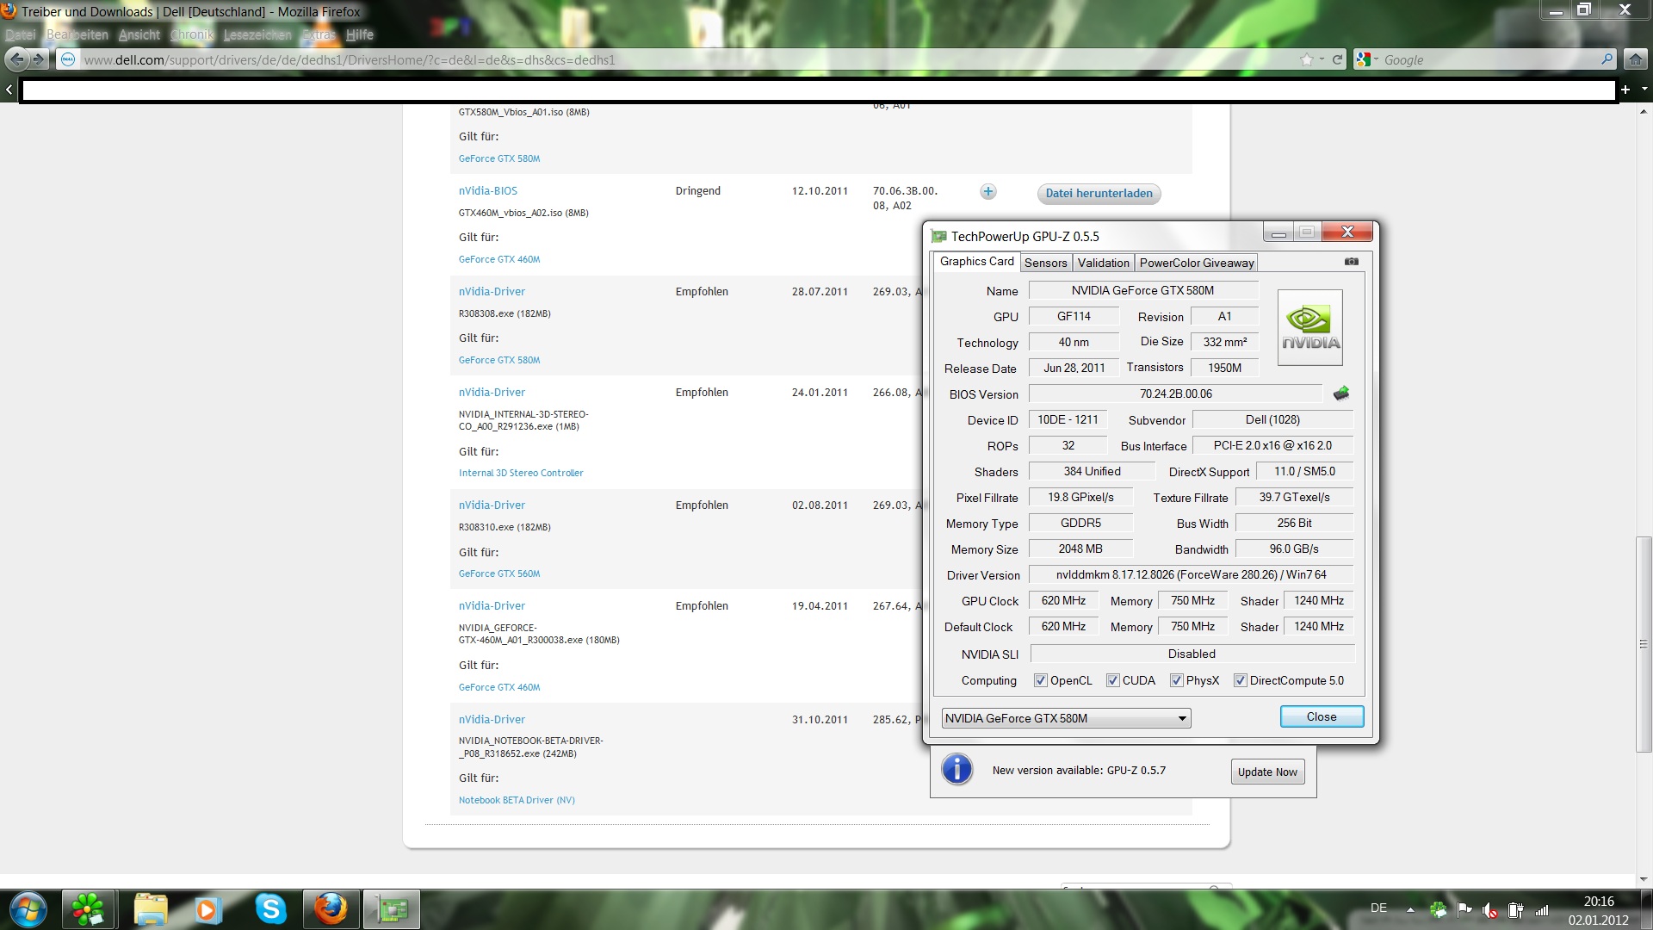
Task: Open PowerColor Giveaway tab
Action: (x=1196, y=263)
